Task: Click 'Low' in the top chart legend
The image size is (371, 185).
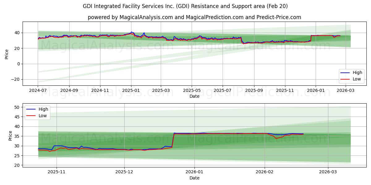Action: coord(357,79)
